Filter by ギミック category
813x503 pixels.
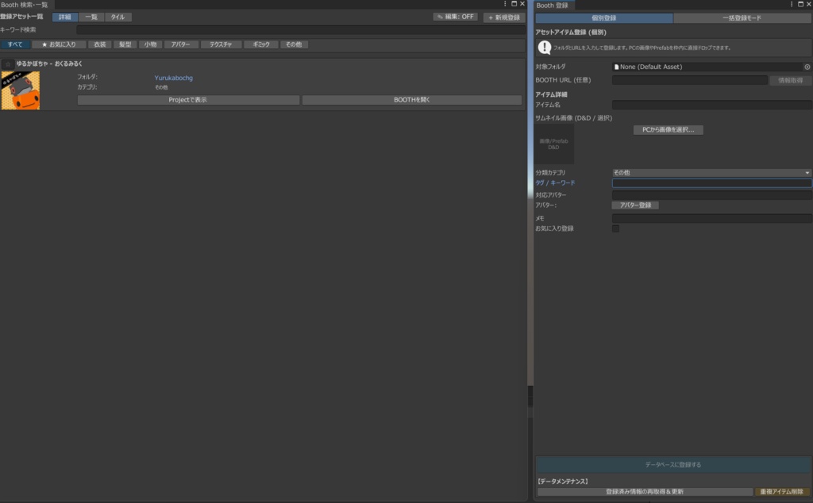(x=261, y=44)
